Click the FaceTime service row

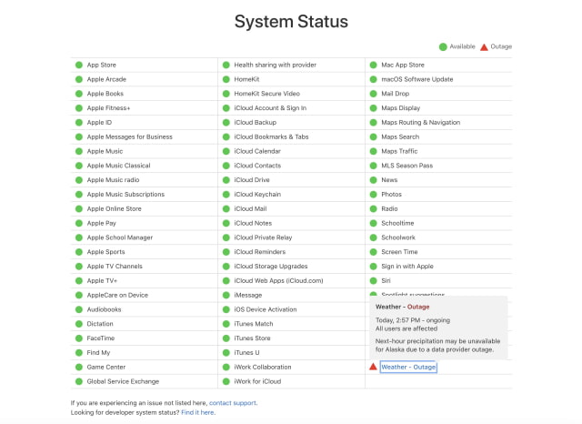coord(100,338)
